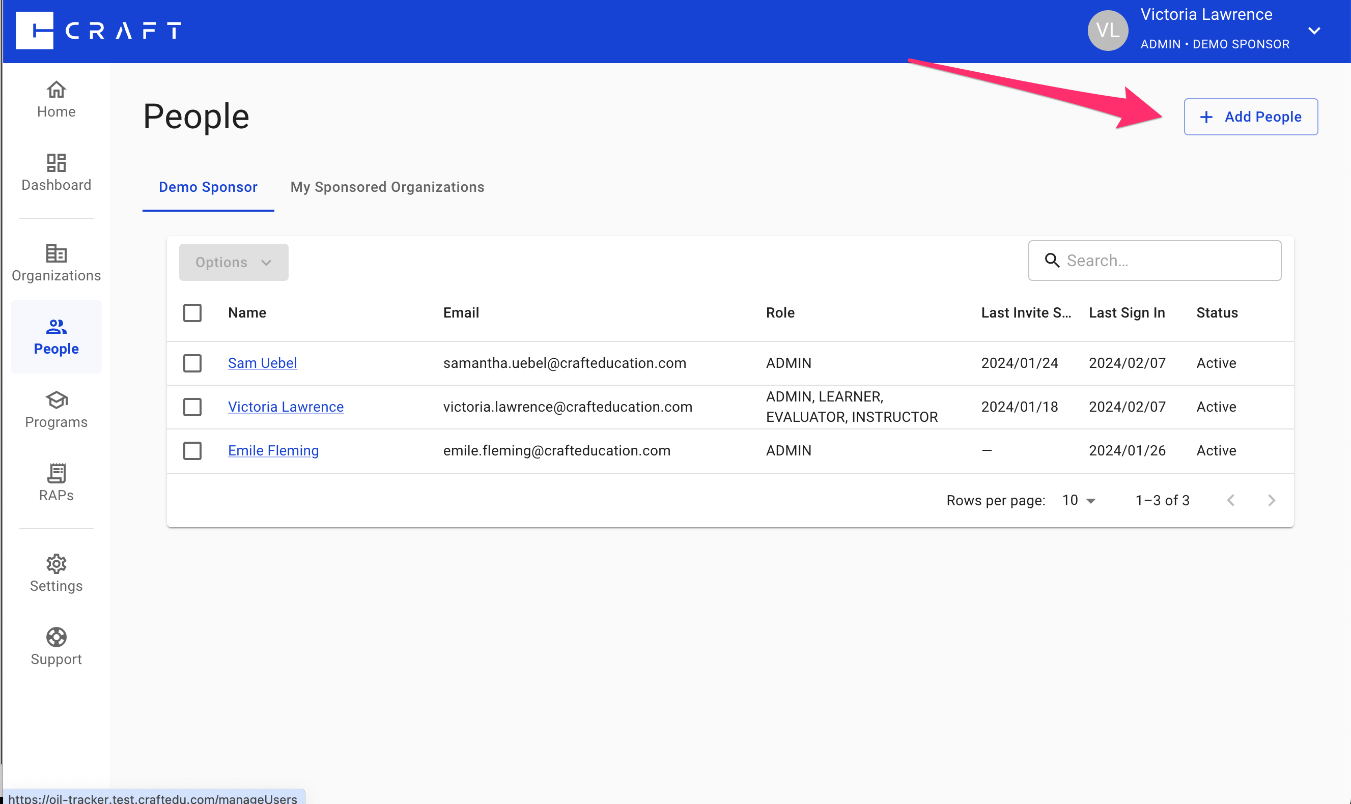This screenshot has height=804, width=1351.
Task: Check Emile Fleming's row checkbox
Action: pos(192,450)
